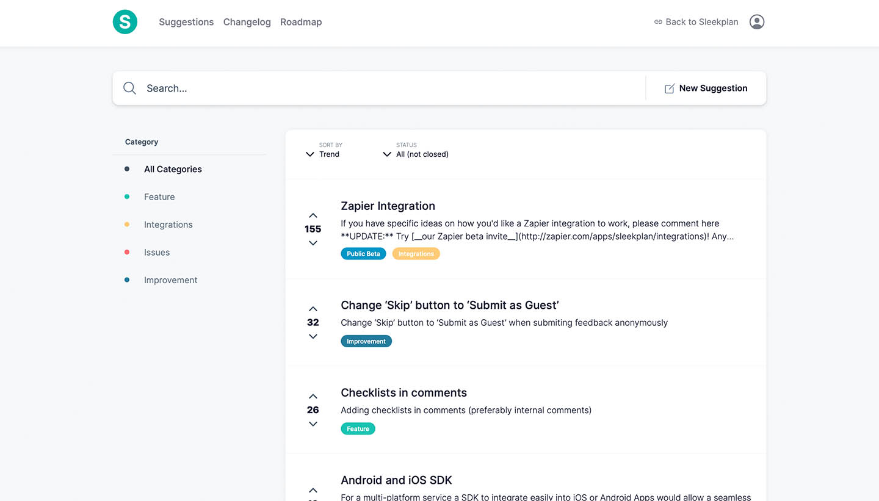Open the user profile avatar icon

pos(757,22)
